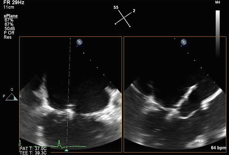Select the M4 grayscale map label
The image size is (229, 155).
pos(218,2)
